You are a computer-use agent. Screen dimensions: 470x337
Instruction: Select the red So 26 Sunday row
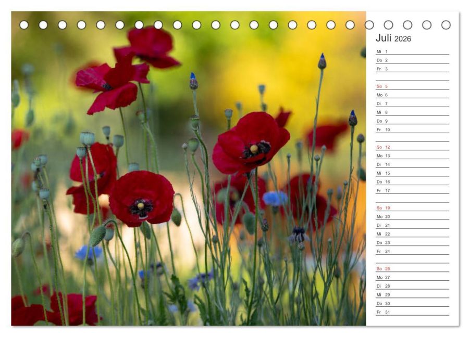(x=413, y=268)
